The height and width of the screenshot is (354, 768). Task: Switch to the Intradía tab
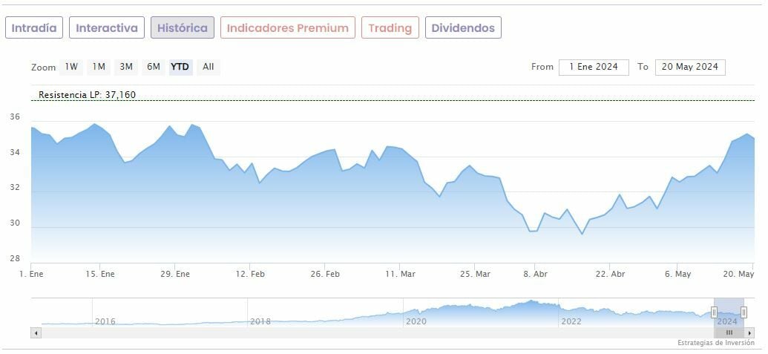[x=34, y=28]
